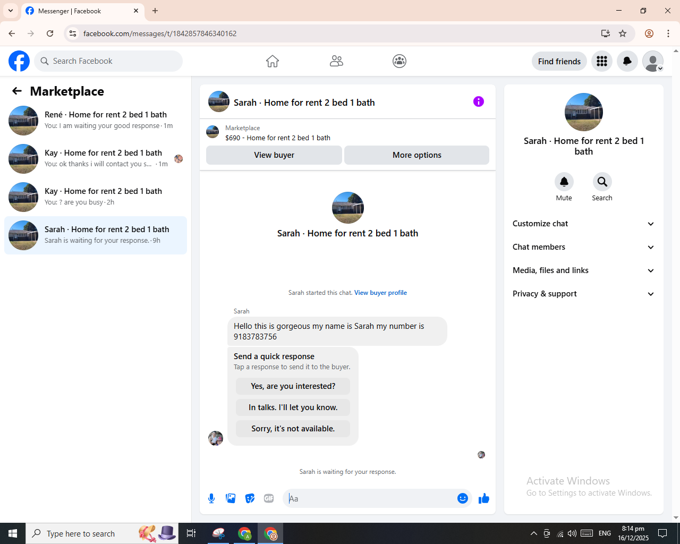Open Windows notification center icon
Screen dimensions: 680x544
tap(662, 533)
